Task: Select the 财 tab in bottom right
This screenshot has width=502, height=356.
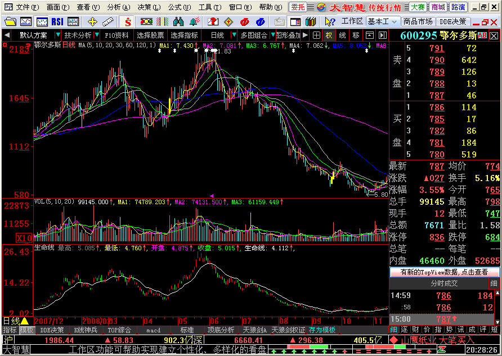Action: click(x=415, y=330)
